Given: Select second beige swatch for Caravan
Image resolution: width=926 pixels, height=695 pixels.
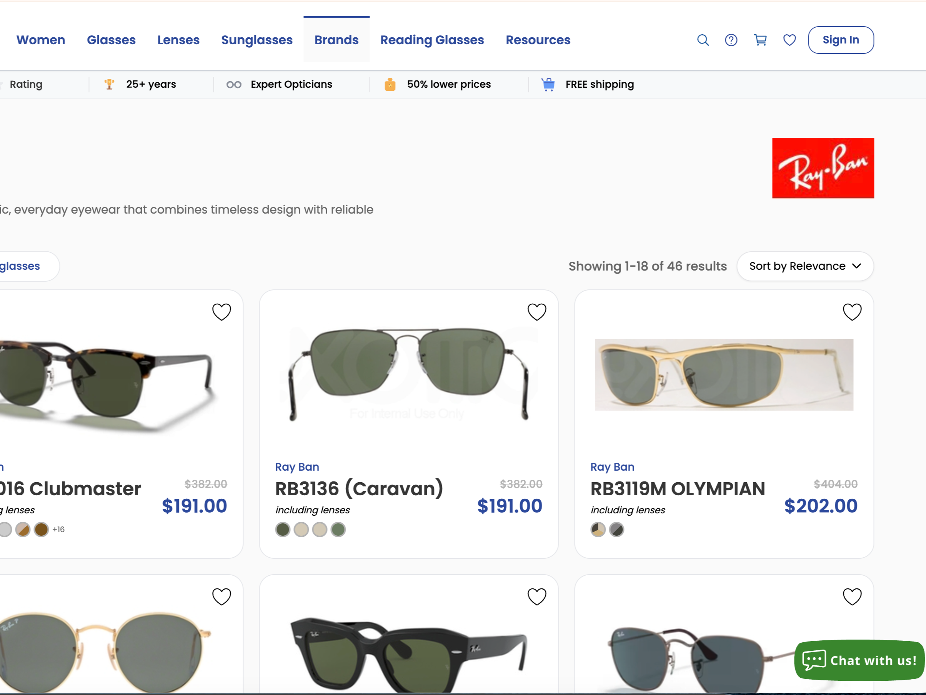Looking at the screenshot, I should pos(301,530).
